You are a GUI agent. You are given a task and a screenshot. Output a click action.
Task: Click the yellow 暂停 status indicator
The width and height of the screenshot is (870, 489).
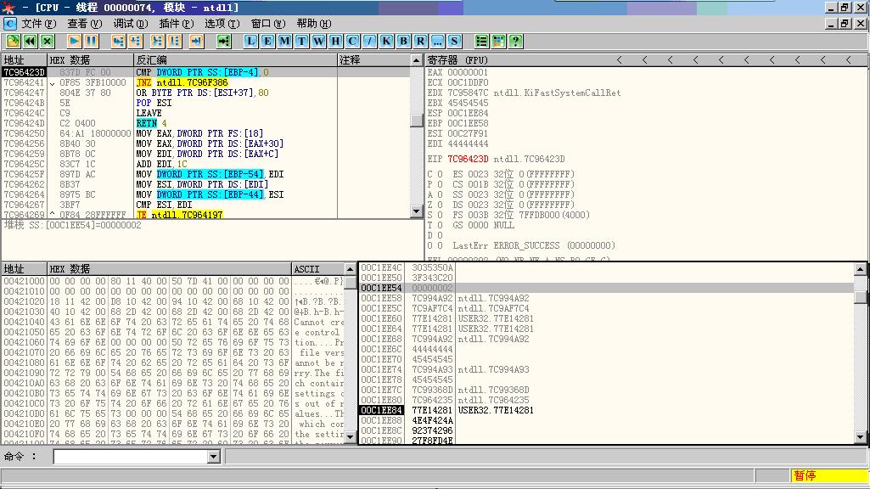pyautogui.click(x=829, y=475)
